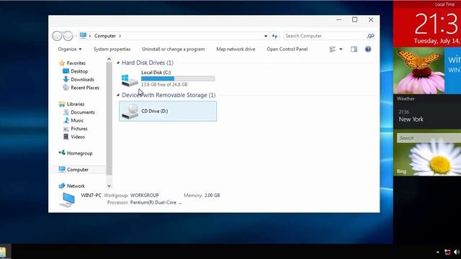
Task: Refresh the Computer folder view
Action: click(274, 36)
